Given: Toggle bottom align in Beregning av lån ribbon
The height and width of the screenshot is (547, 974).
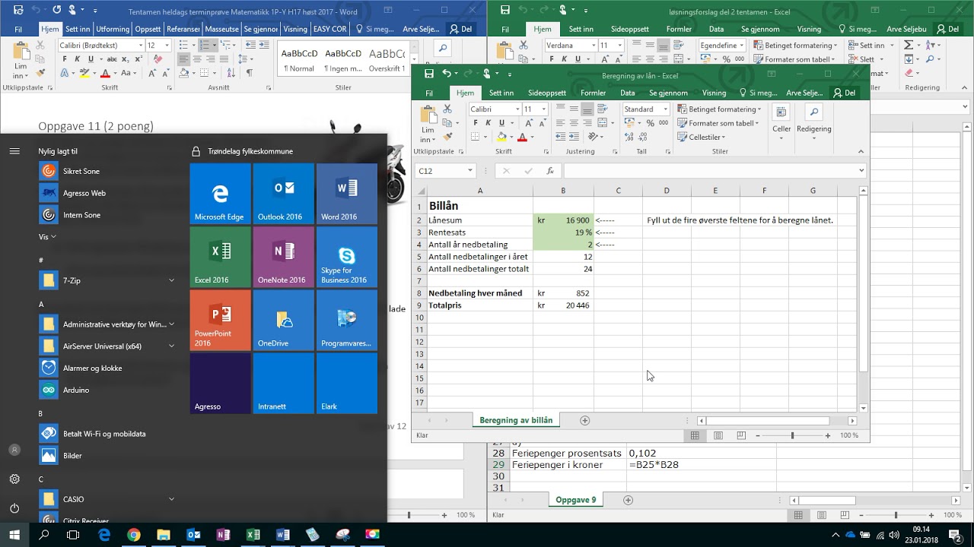Looking at the screenshot, I should [587, 109].
